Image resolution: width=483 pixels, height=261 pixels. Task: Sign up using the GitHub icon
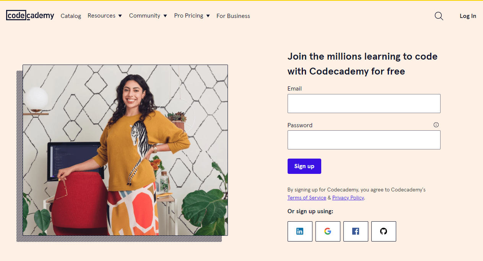[384, 231]
